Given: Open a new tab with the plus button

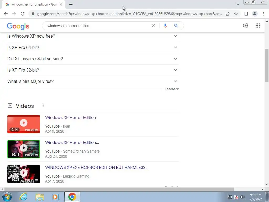Looking at the screenshot, I should coord(71,4).
